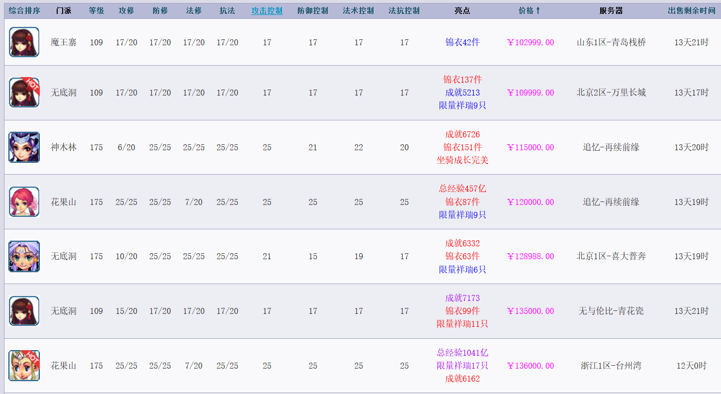Image resolution: width=721 pixels, height=394 pixels.
Task: Select the 总经验1041亿 highlight text
Action: (462, 353)
